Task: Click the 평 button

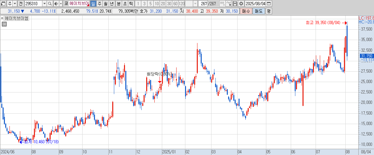Action: click(269, 11)
